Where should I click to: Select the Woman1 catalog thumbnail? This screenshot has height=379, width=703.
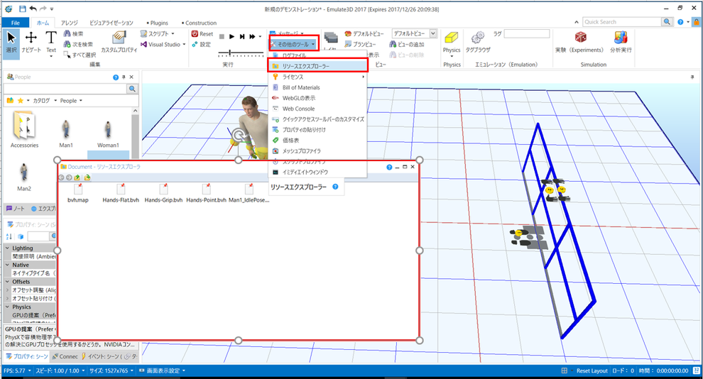(108, 133)
